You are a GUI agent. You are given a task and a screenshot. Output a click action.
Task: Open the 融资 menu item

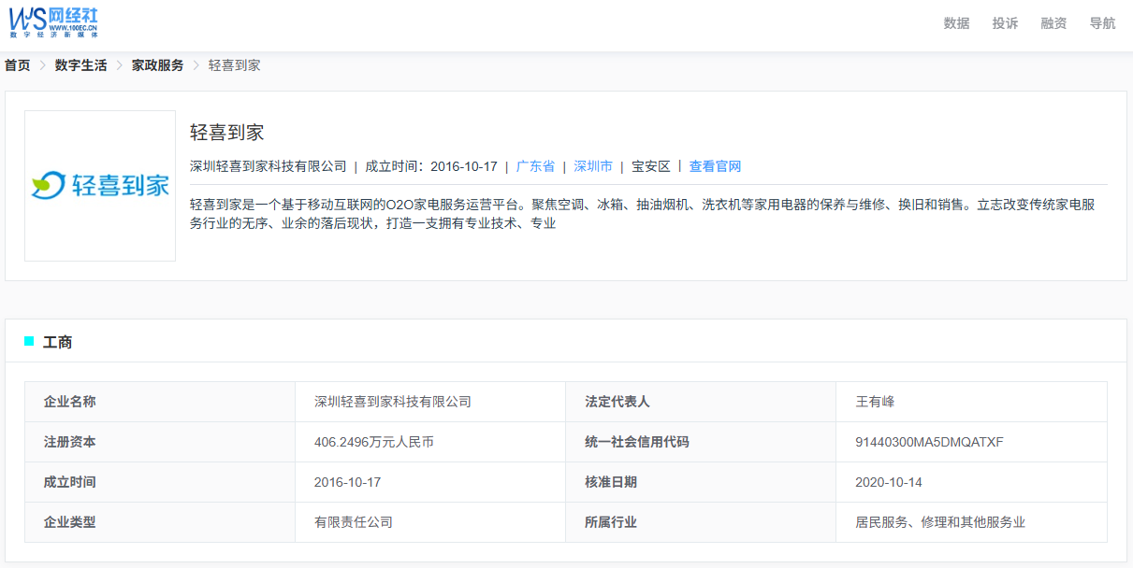pos(1053,23)
